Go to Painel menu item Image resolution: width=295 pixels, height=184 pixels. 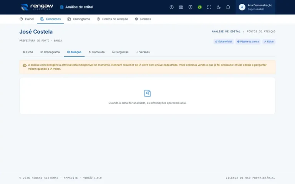coord(27,19)
